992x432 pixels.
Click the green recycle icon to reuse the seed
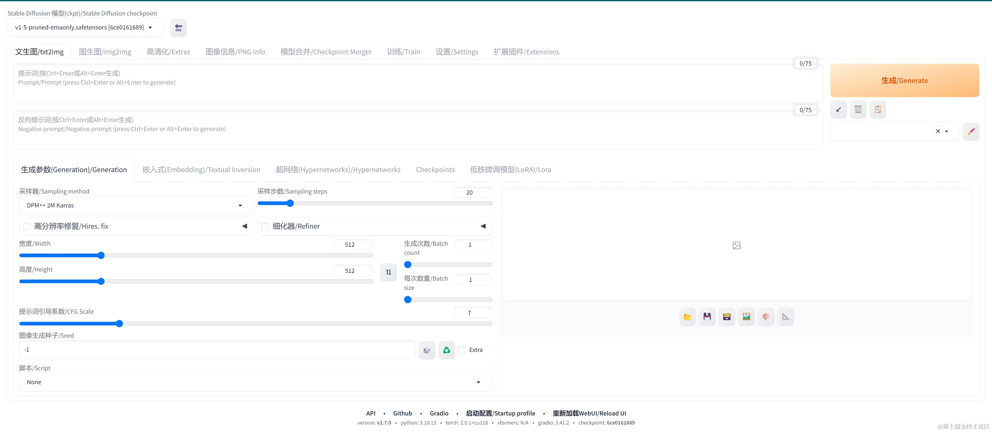click(446, 350)
